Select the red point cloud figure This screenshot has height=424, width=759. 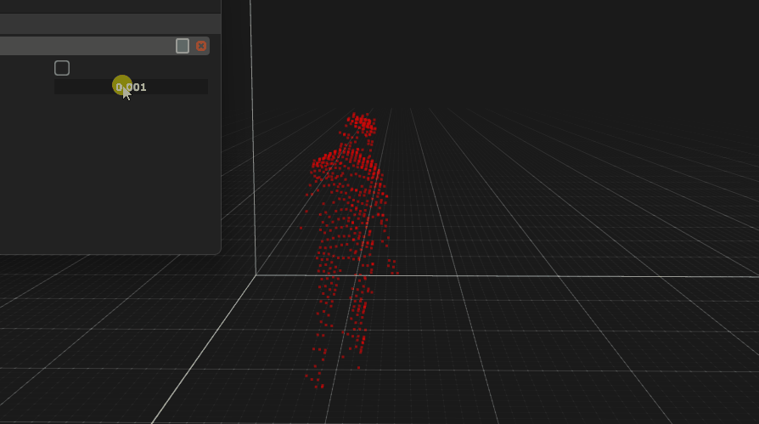[350, 250]
